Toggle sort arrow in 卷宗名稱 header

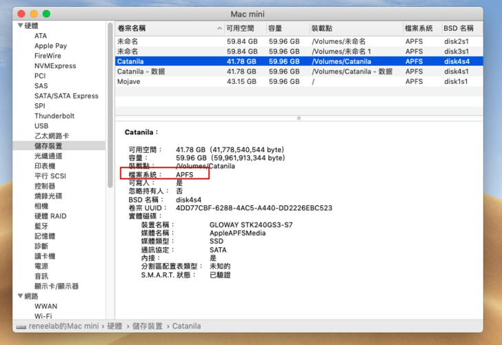point(219,28)
